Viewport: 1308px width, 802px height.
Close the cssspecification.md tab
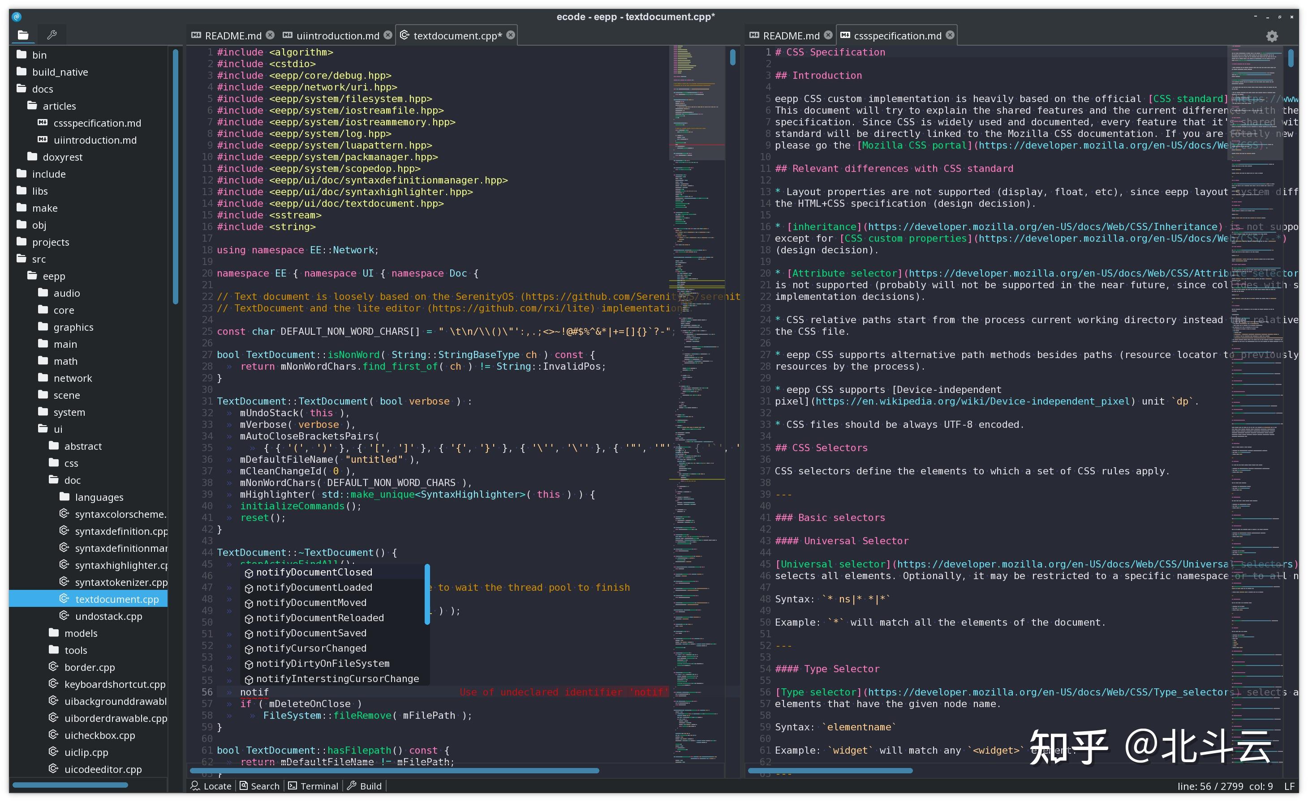pos(950,35)
